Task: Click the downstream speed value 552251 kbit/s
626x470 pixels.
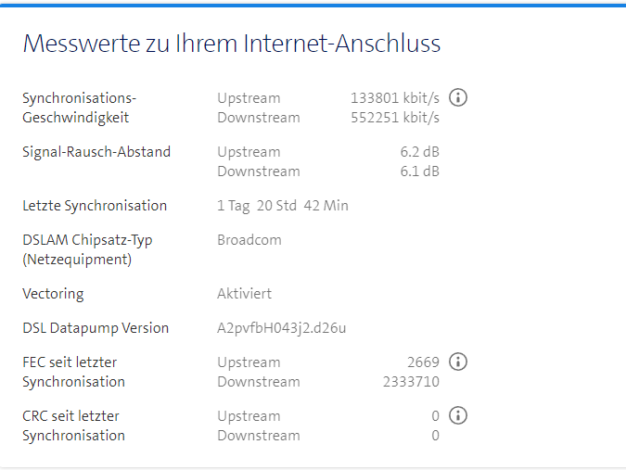Action: pos(394,118)
